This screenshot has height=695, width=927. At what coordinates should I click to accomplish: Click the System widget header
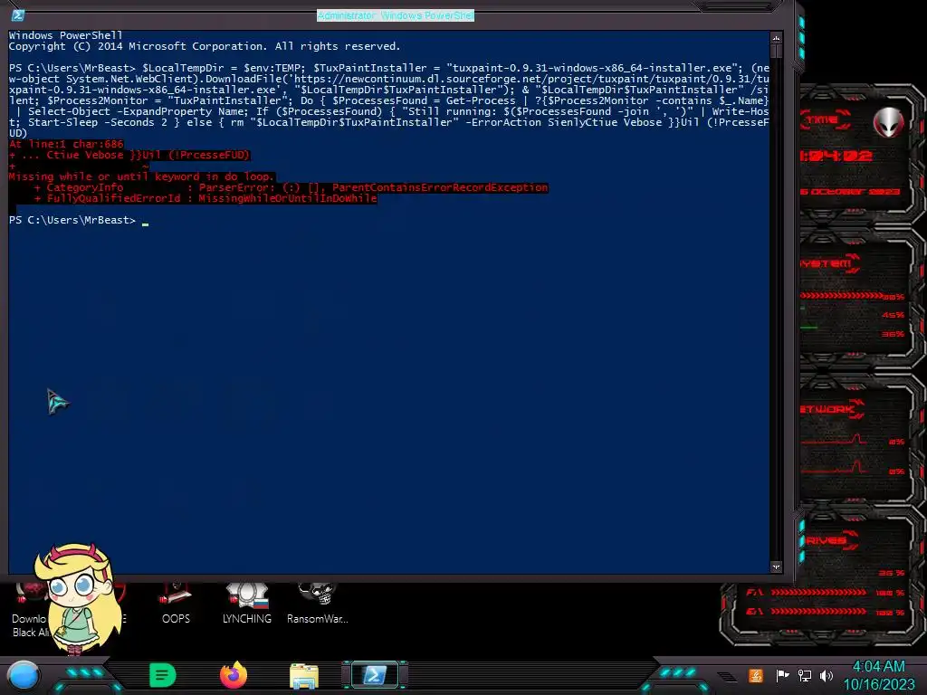click(829, 263)
